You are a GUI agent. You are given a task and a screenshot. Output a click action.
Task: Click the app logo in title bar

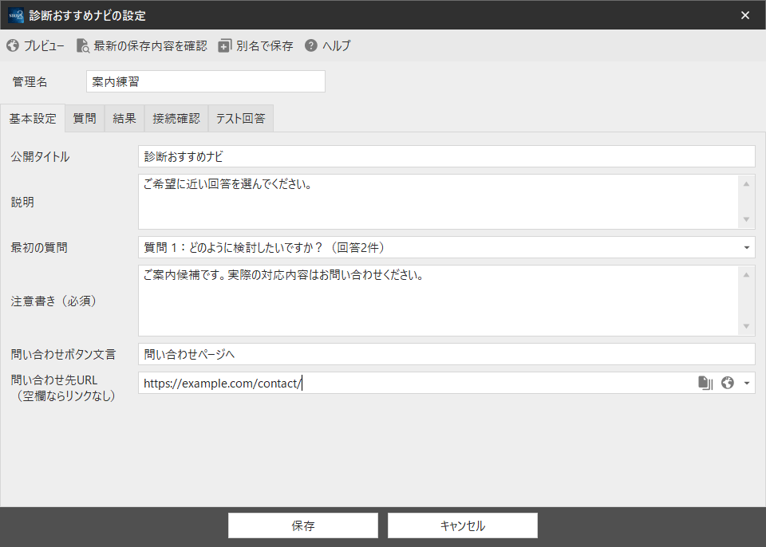click(x=16, y=15)
